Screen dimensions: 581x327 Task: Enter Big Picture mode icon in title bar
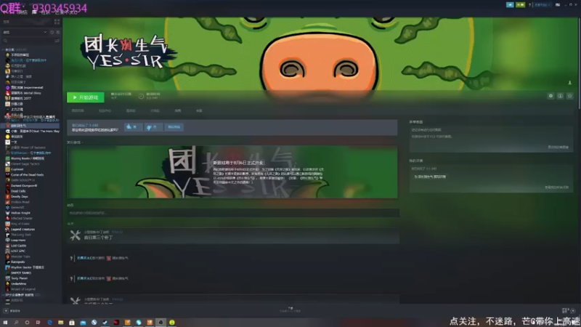(558, 5)
